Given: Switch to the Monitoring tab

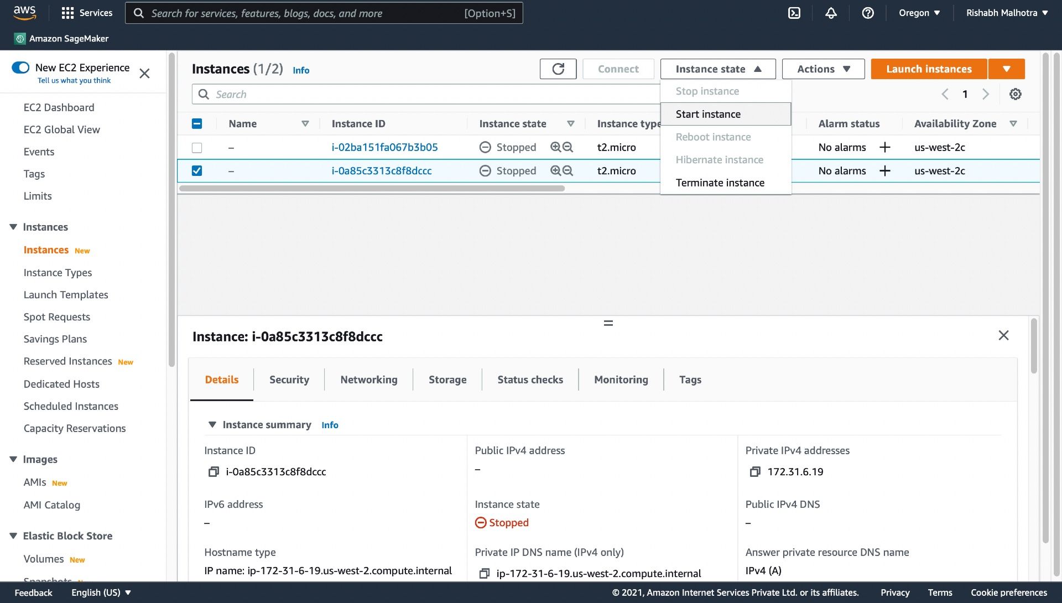Looking at the screenshot, I should (x=621, y=380).
